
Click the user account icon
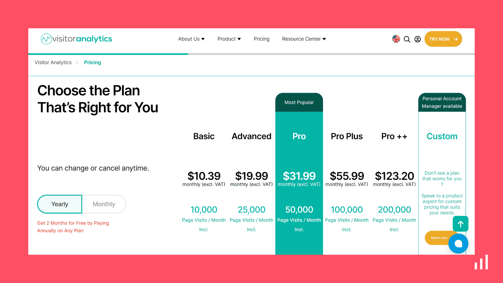point(417,39)
